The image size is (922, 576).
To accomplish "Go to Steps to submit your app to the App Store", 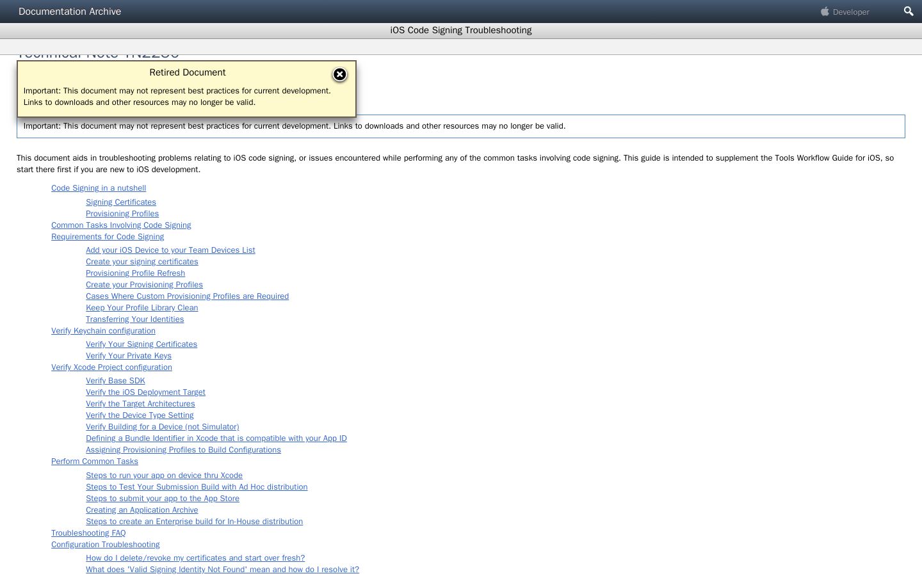I will click(x=163, y=499).
